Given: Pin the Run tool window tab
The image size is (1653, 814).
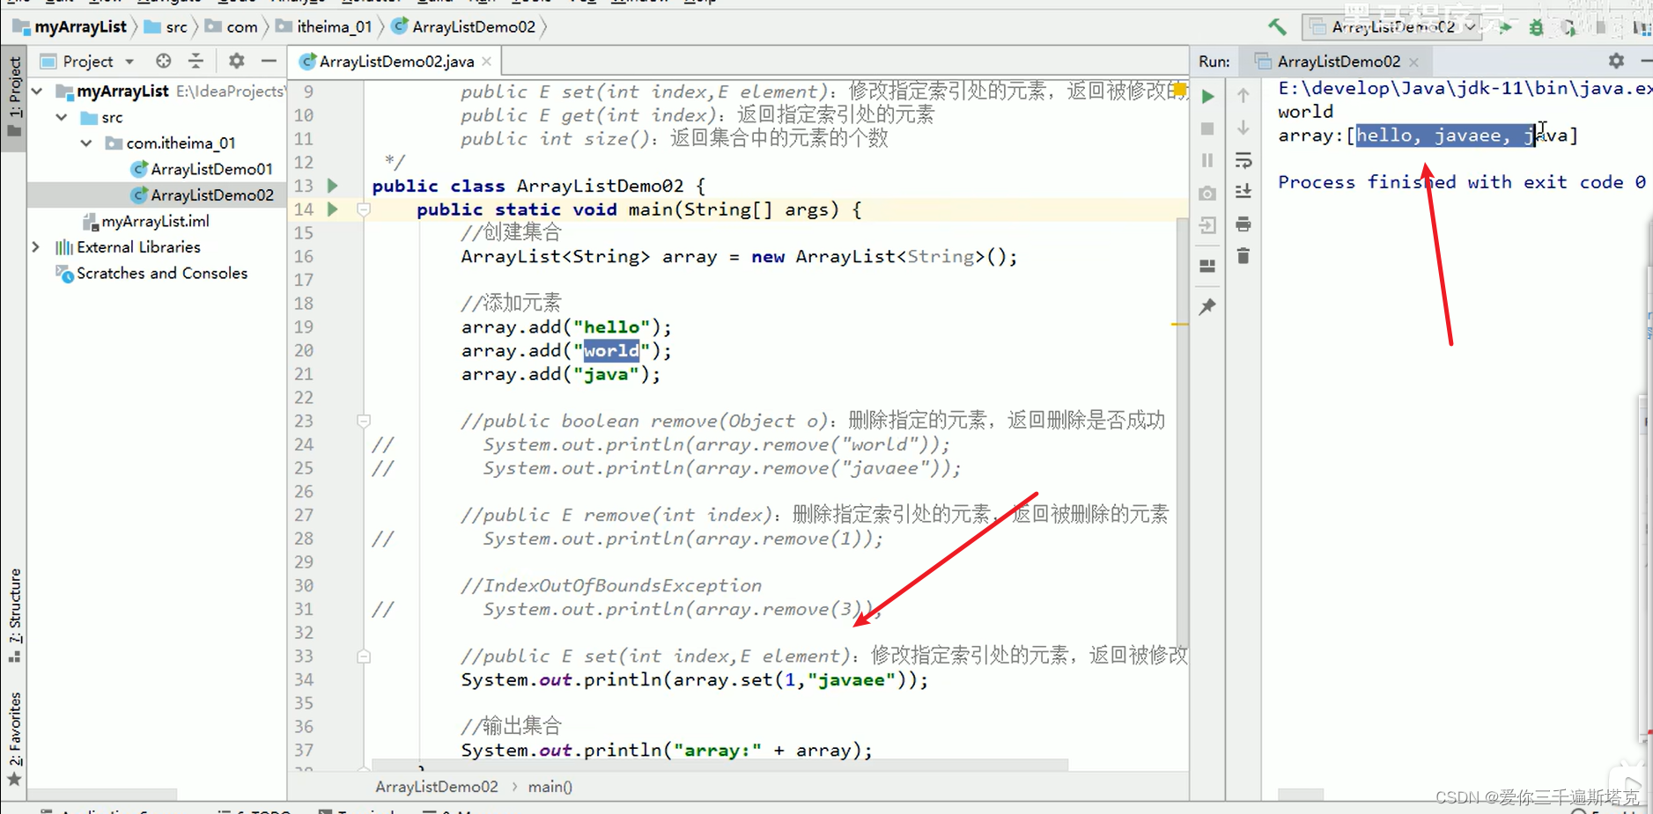Looking at the screenshot, I should (1207, 306).
